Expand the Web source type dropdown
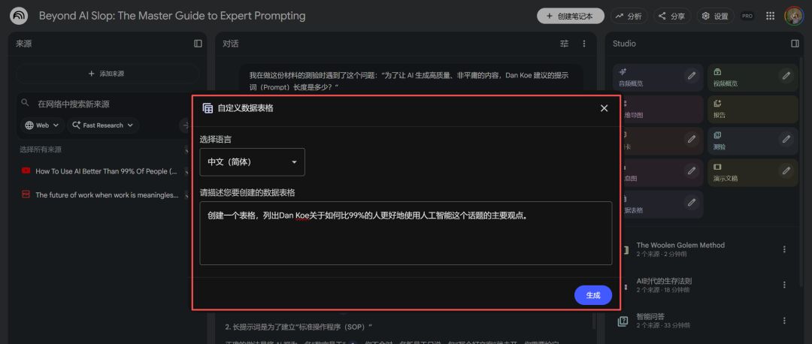812x344 pixels. (42, 125)
